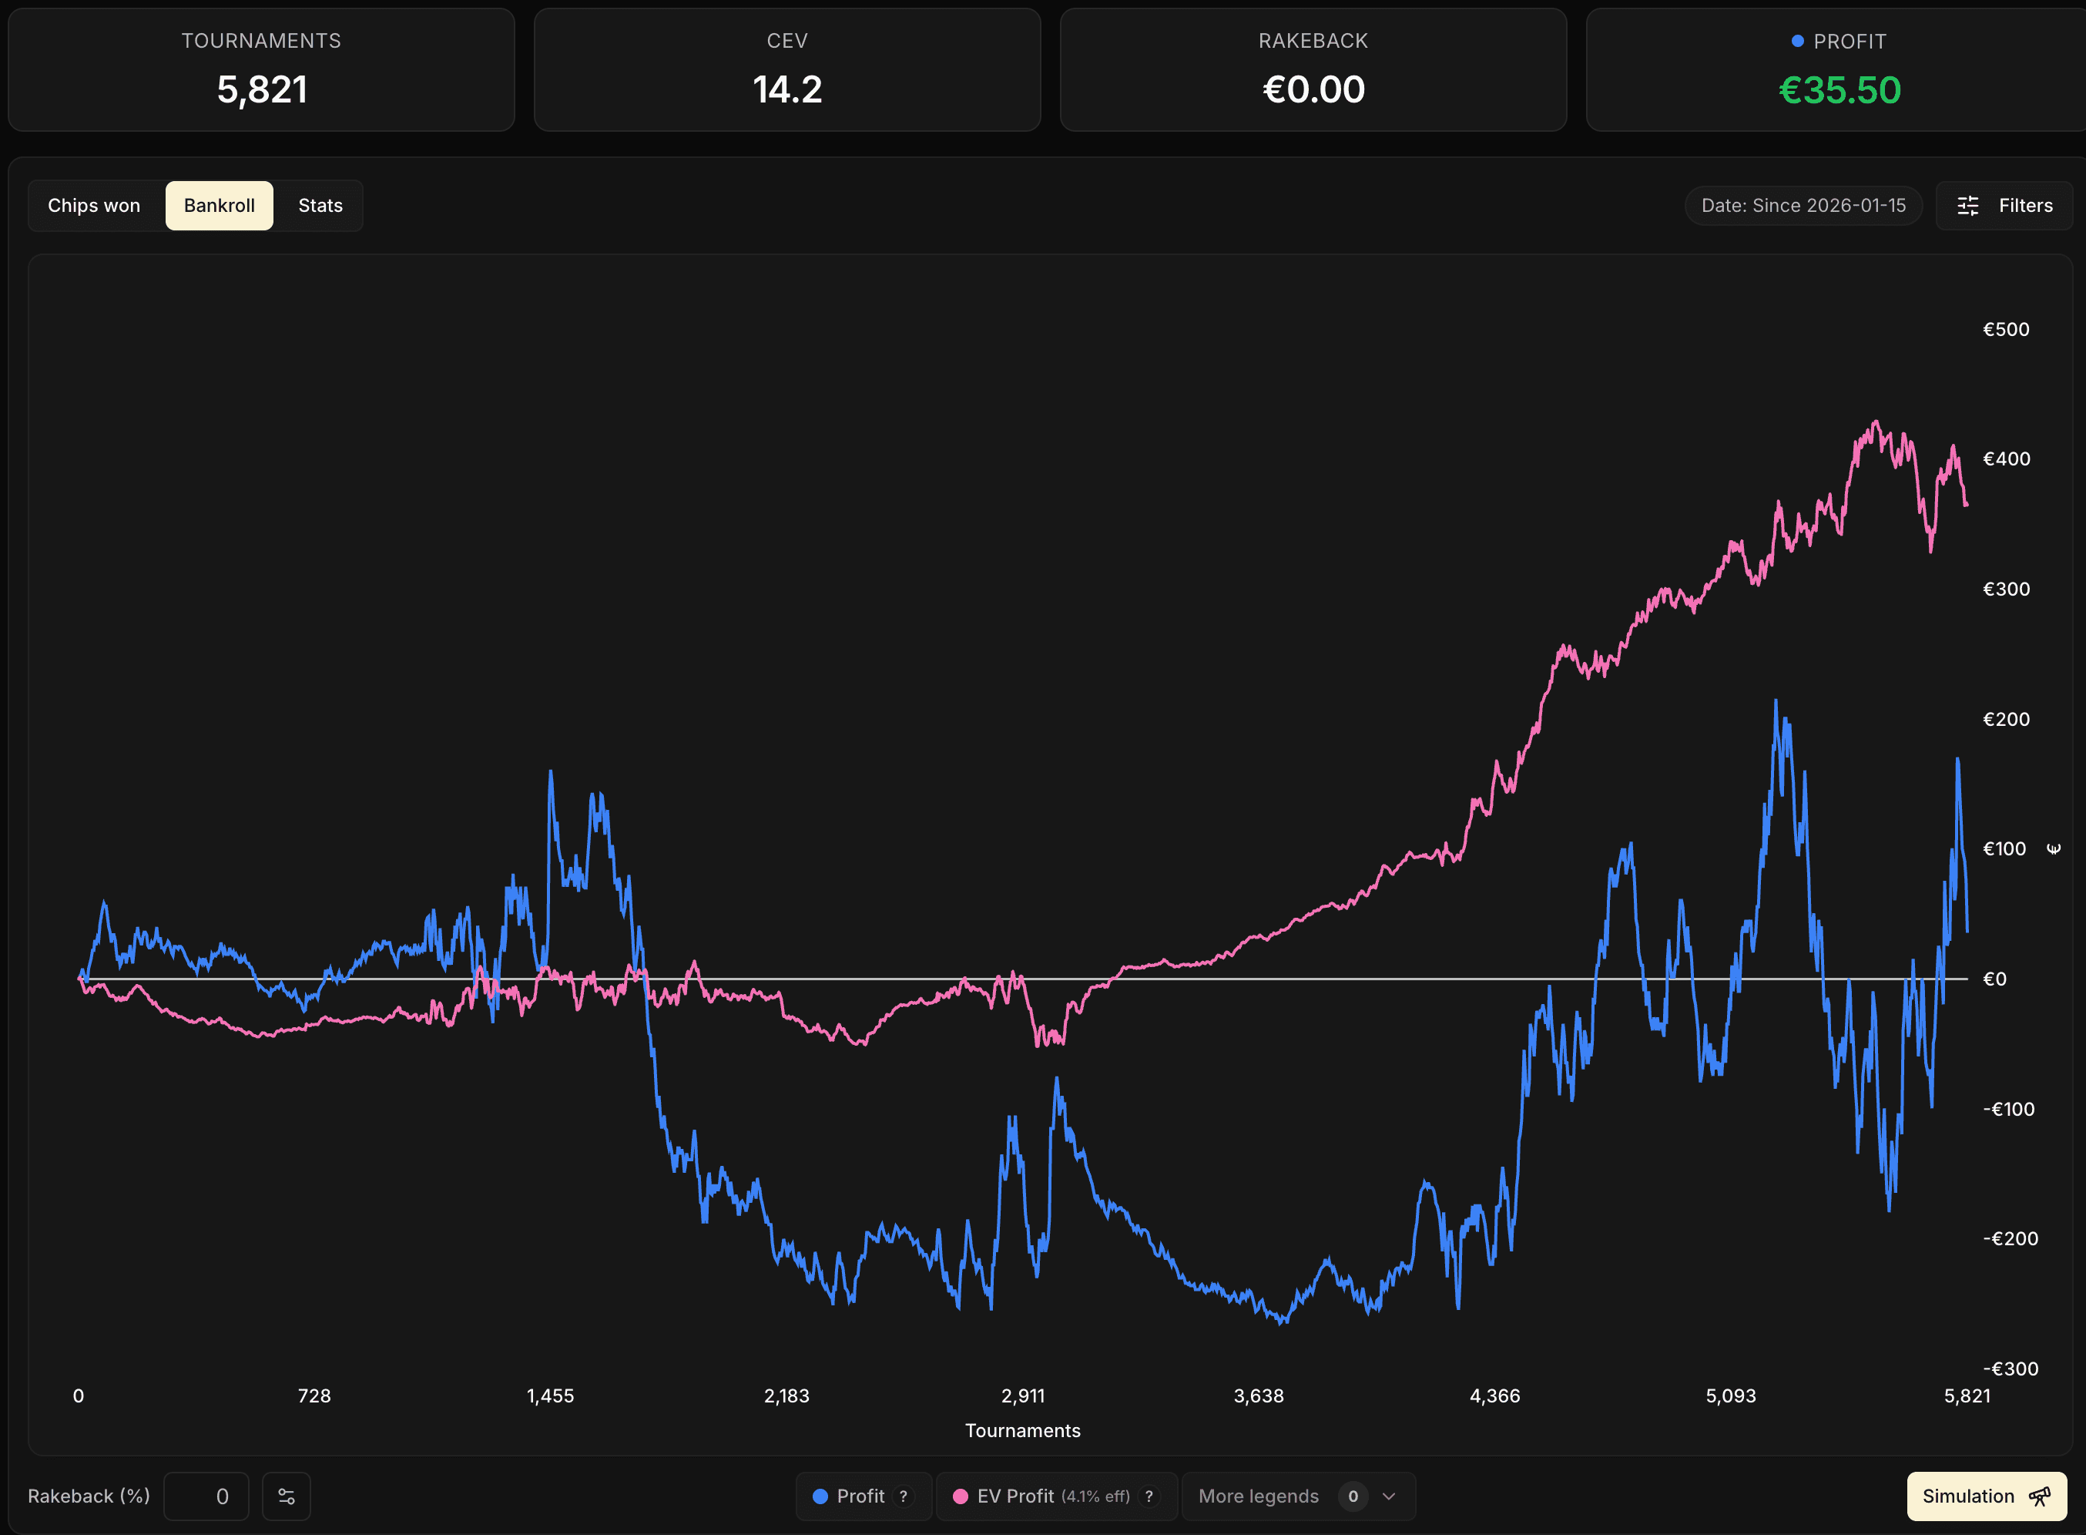This screenshot has width=2086, height=1535.
Task: Toggle the blue dot in the Profit legend
Action: (821, 1496)
